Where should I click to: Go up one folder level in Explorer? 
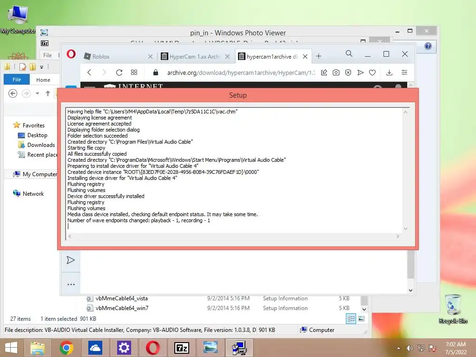[48, 93]
